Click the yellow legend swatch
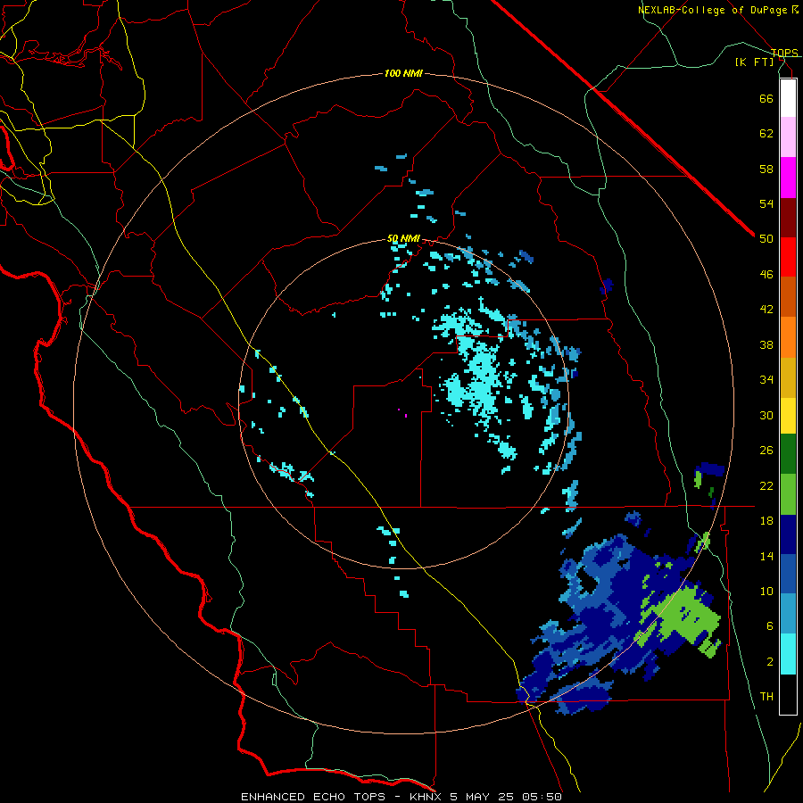The height and width of the screenshot is (803, 803). [x=788, y=416]
